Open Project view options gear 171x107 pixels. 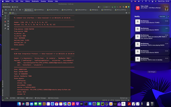(x=20, y=10)
